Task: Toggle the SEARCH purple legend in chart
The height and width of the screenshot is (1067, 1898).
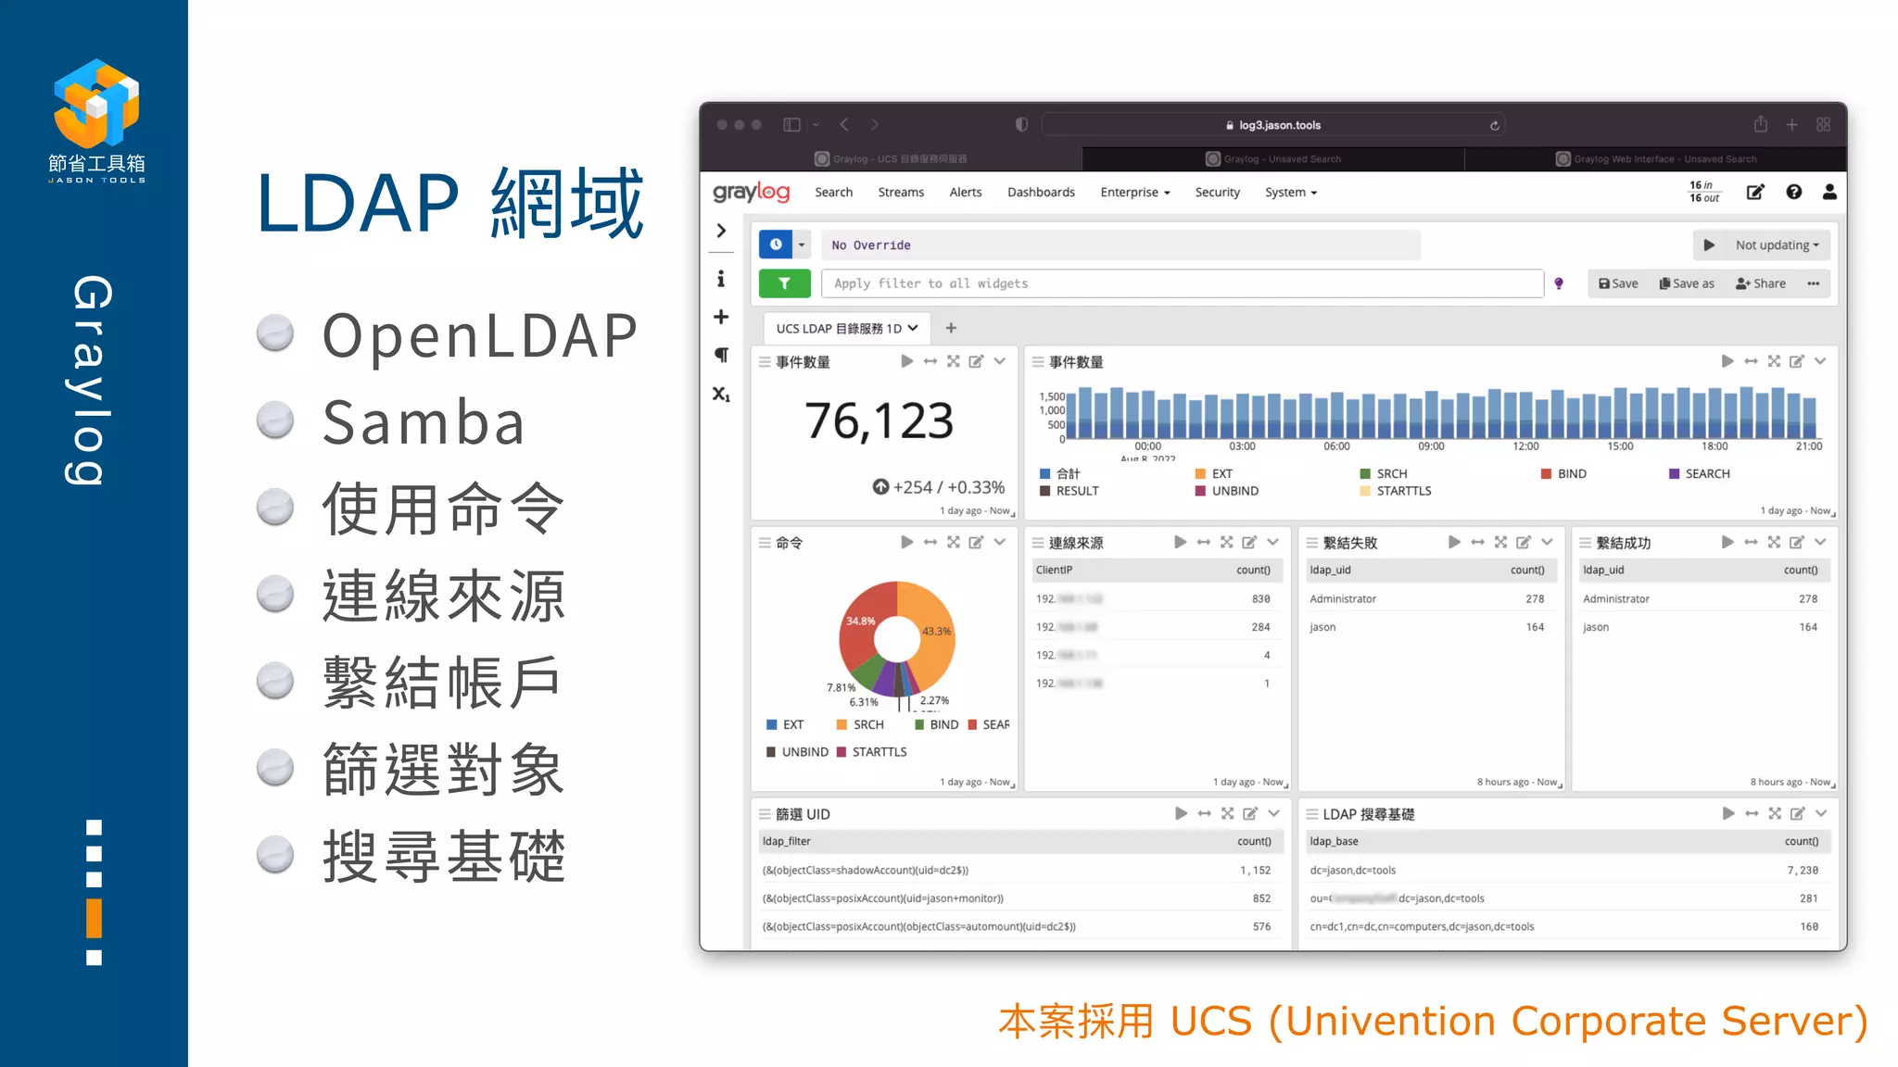Action: [x=1699, y=473]
